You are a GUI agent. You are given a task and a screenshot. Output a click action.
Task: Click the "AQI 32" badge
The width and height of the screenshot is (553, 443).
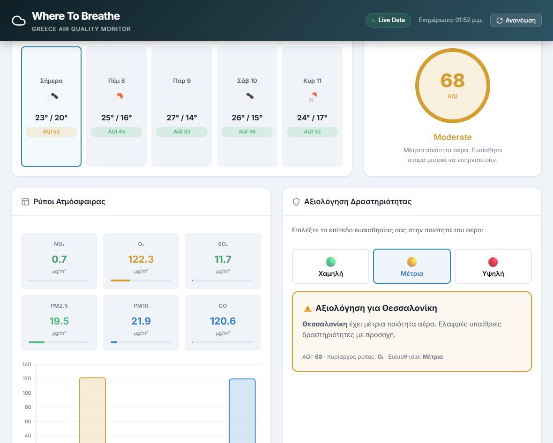(313, 132)
